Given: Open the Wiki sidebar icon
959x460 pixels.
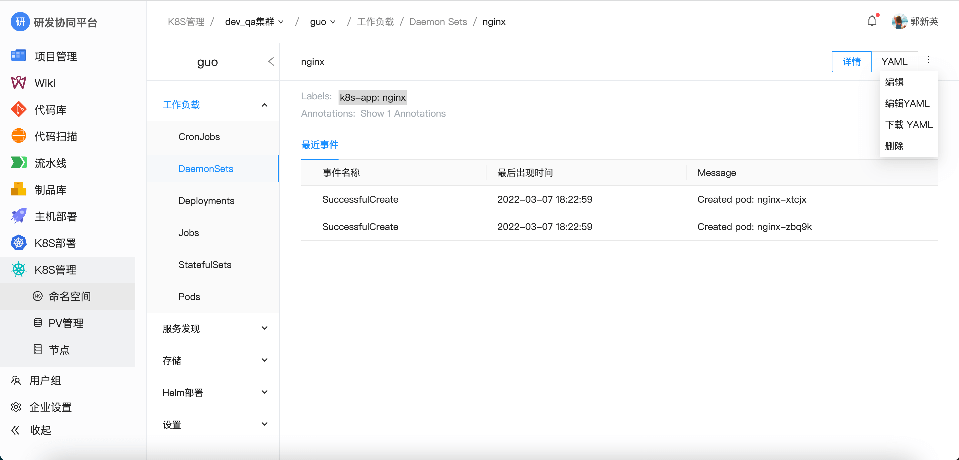Looking at the screenshot, I should click(18, 83).
